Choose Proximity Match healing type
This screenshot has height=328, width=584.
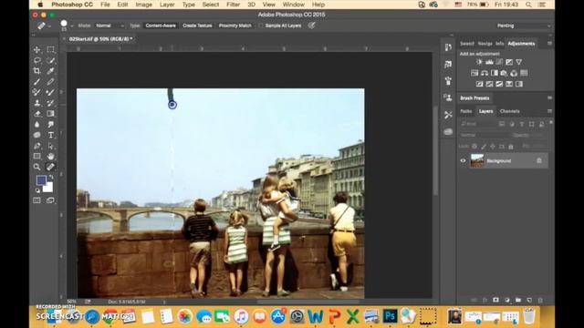coord(235,26)
